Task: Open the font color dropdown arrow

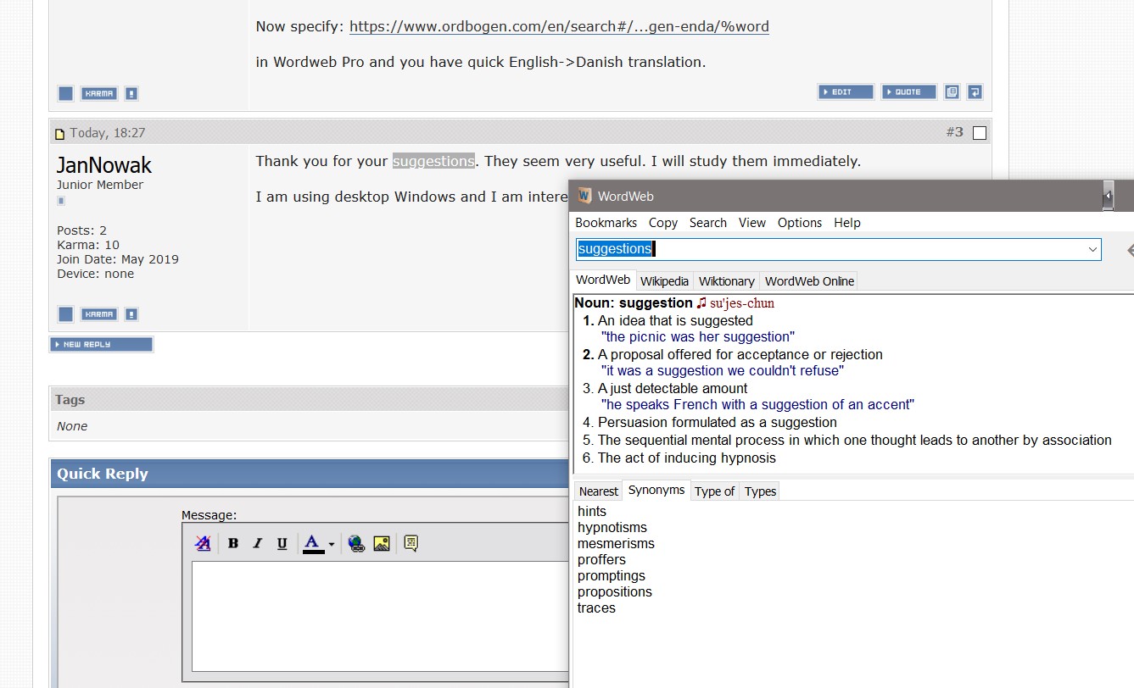Action: click(332, 544)
